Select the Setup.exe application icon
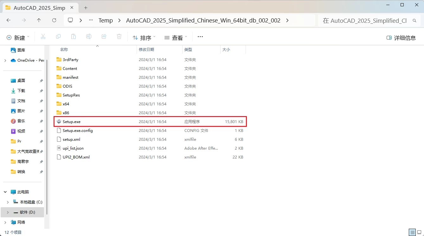Screen dimensions: 424x236 59,121
